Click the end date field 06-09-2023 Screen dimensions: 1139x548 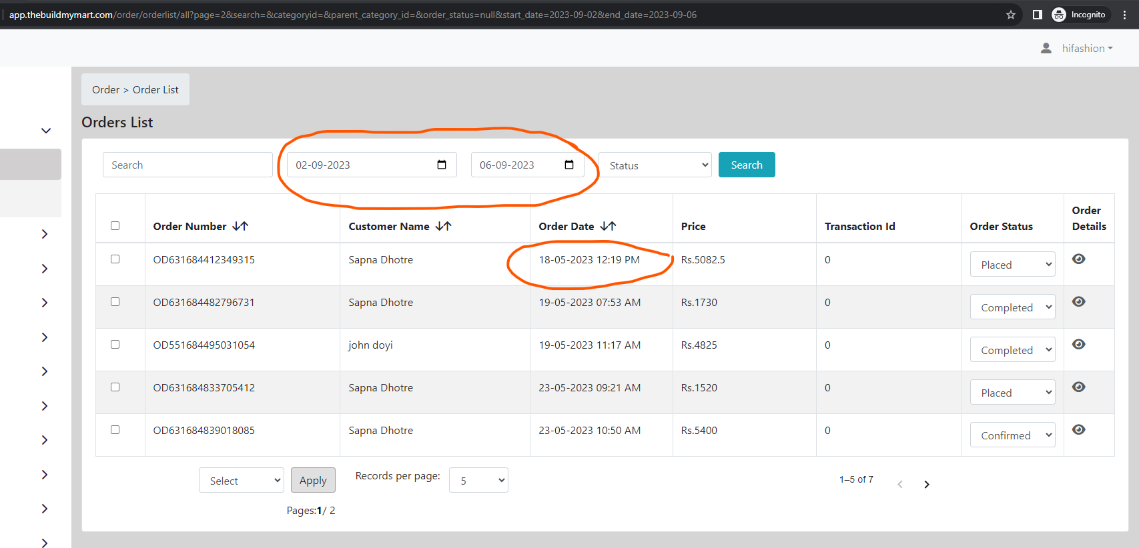coord(527,165)
